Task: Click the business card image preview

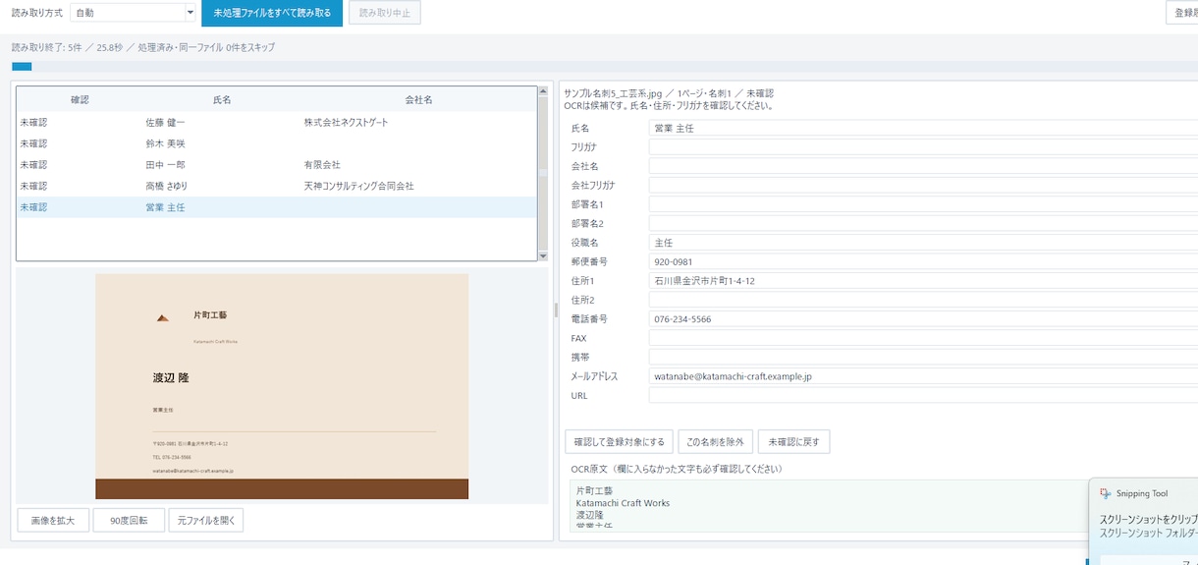Action: coord(282,386)
